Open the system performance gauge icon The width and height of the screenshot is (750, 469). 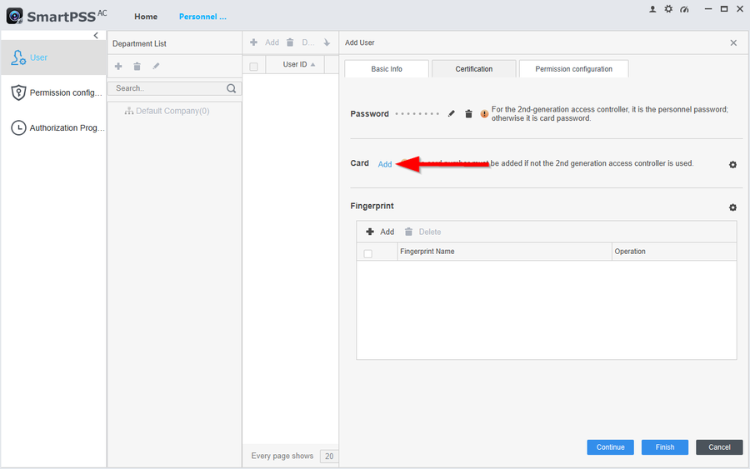click(x=684, y=9)
